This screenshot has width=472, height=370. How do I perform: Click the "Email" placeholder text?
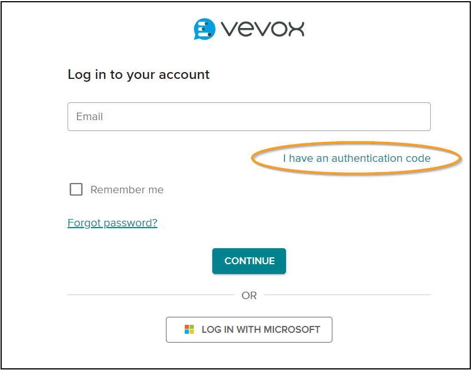point(89,117)
